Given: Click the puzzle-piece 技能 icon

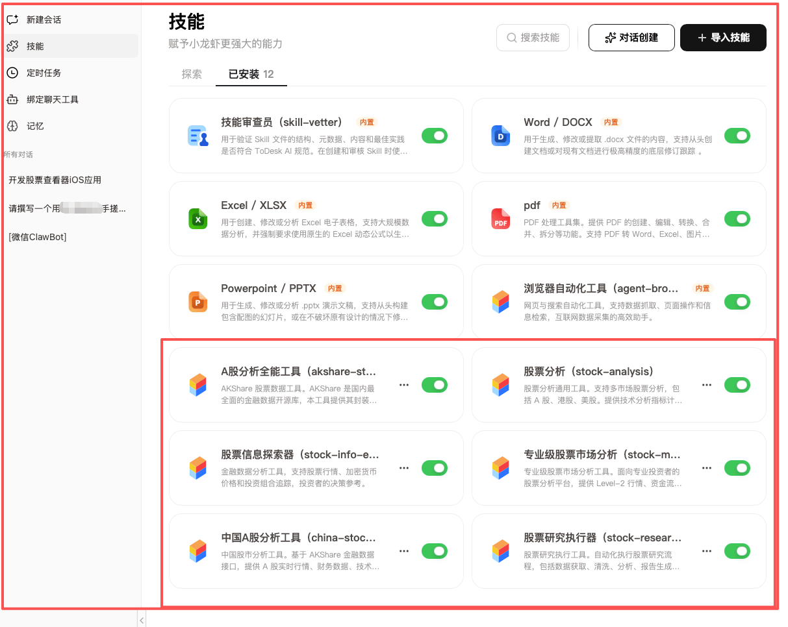Looking at the screenshot, I should tap(12, 47).
